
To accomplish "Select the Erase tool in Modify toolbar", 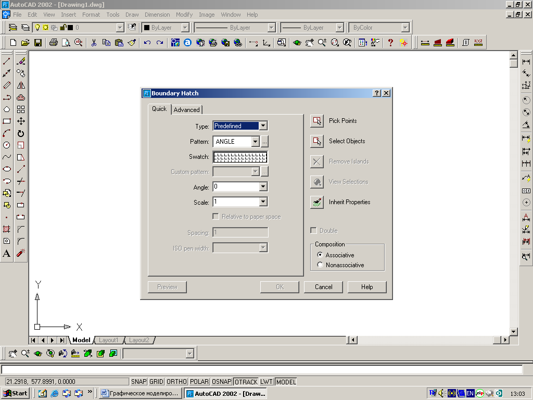I will pyautogui.click(x=21, y=61).
